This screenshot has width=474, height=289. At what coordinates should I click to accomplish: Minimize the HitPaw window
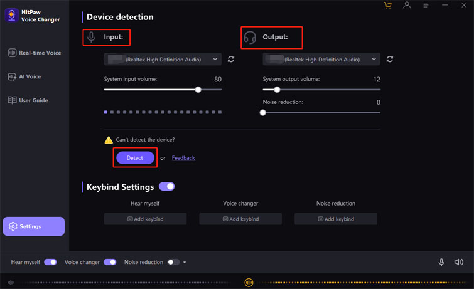pyautogui.click(x=444, y=5)
